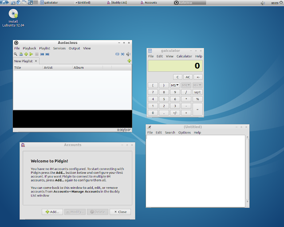Screen dimensions: 284x227
Task: Click the backspace arrow button in galculator
Action: [198, 77]
